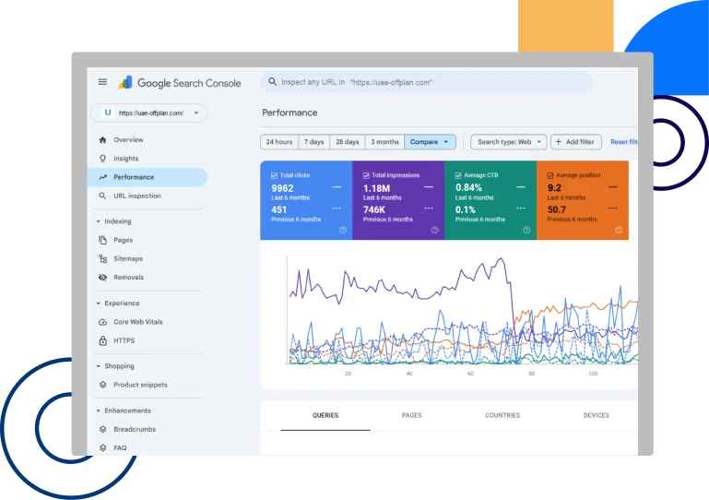This screenshot has height=500, width=709.
Task: Click the Inspect any URL search field
Action: coord(426,82)
